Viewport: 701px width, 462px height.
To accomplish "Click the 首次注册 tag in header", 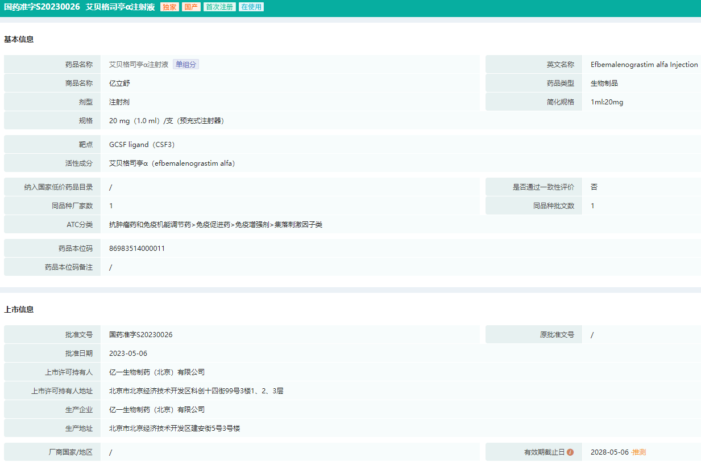I will coord(219,7).
